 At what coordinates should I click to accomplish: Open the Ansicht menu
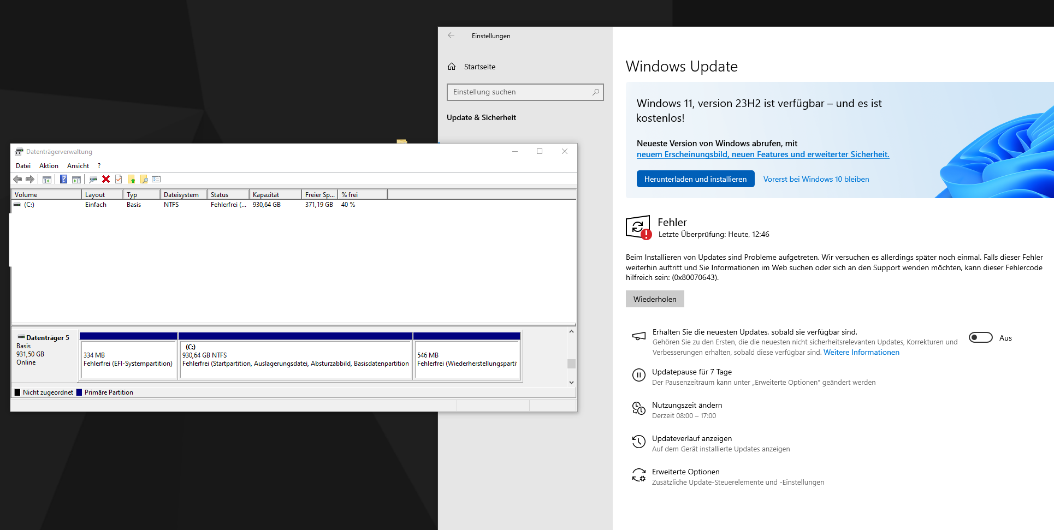tap(78, 166)
